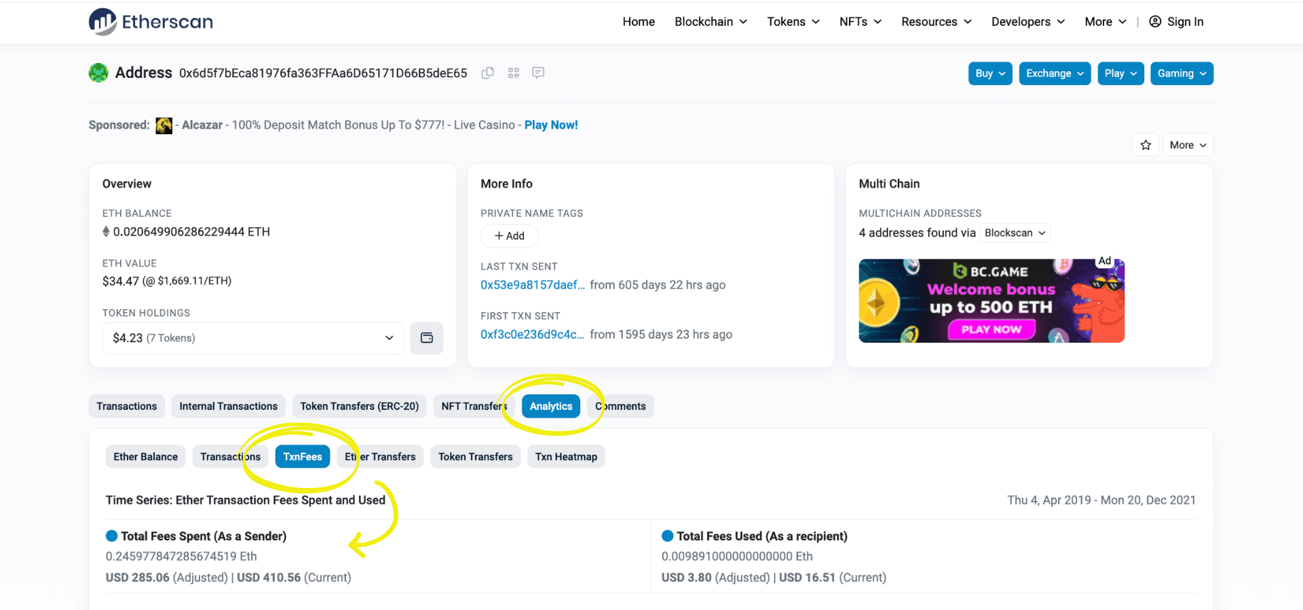Open the comment/chat icon beside the address

tap(539, 73)
